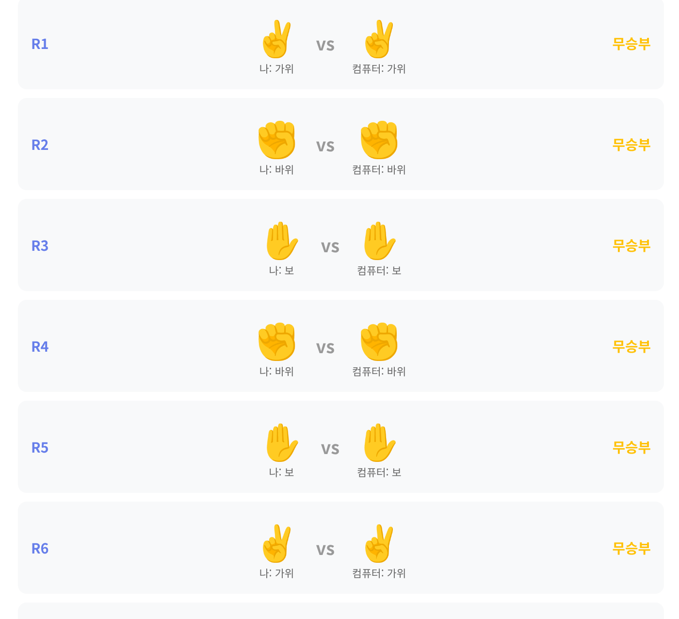
Task: Select the 무승부 result for round R4
Action: click(x=631, y=346)
